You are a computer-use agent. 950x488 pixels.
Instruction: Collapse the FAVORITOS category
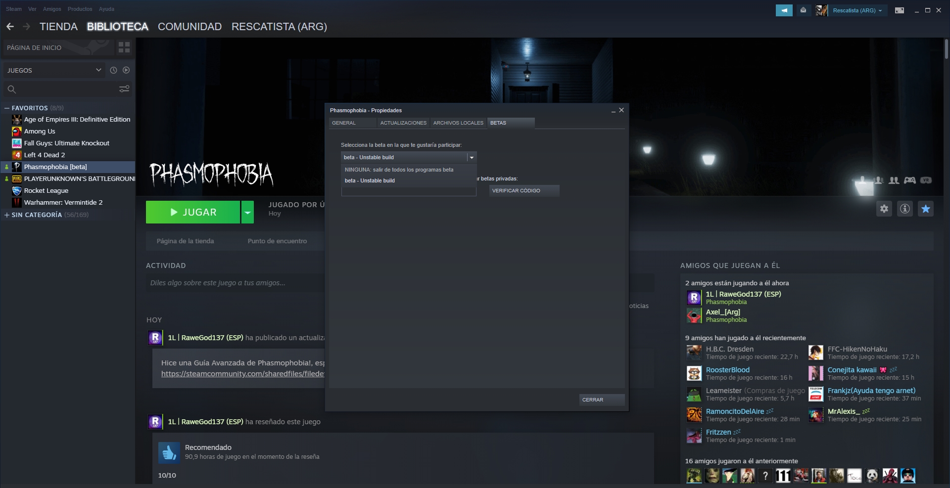click(x=7, y=108)
